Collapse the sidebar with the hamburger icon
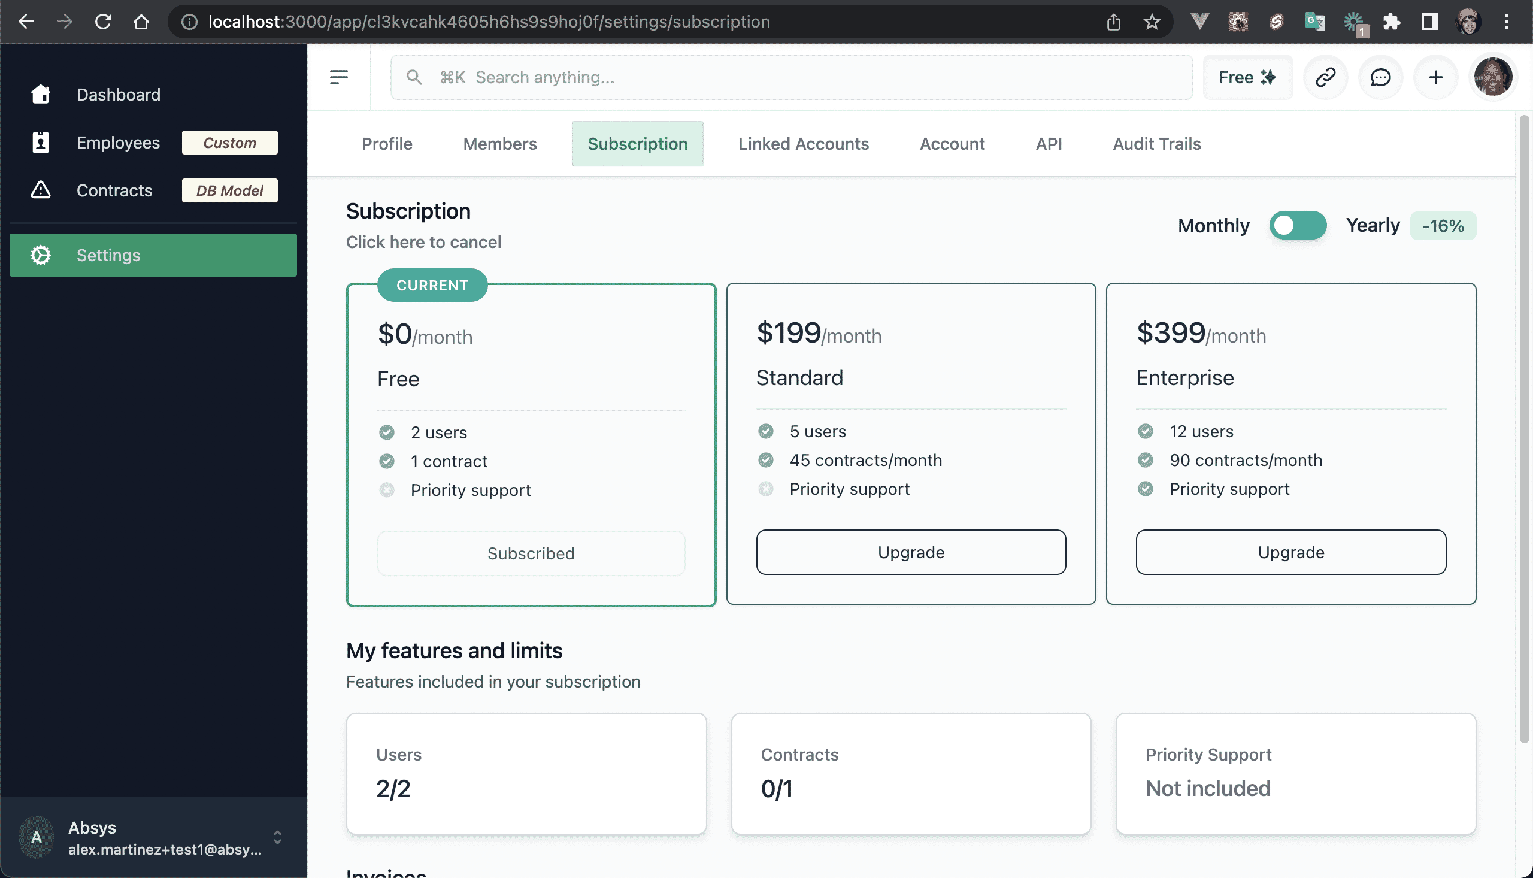 pos(339,77)
